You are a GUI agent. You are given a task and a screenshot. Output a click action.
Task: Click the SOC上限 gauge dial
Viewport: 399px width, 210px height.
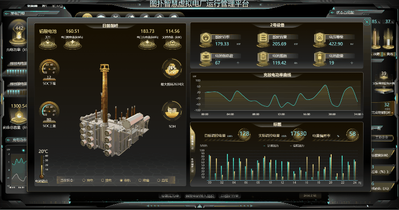49,111
